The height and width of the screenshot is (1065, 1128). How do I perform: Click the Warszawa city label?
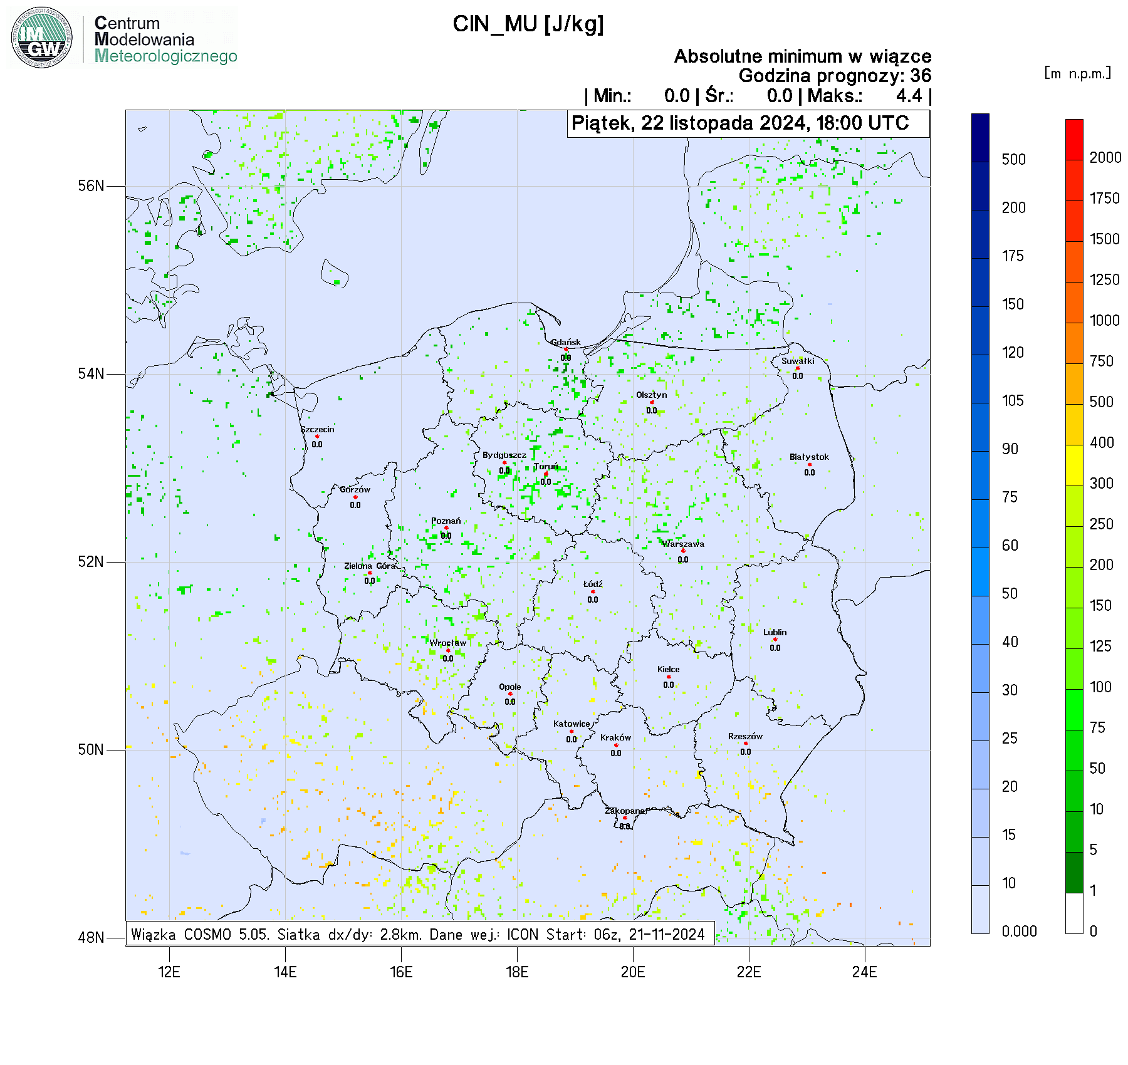[x=683, y=544]
